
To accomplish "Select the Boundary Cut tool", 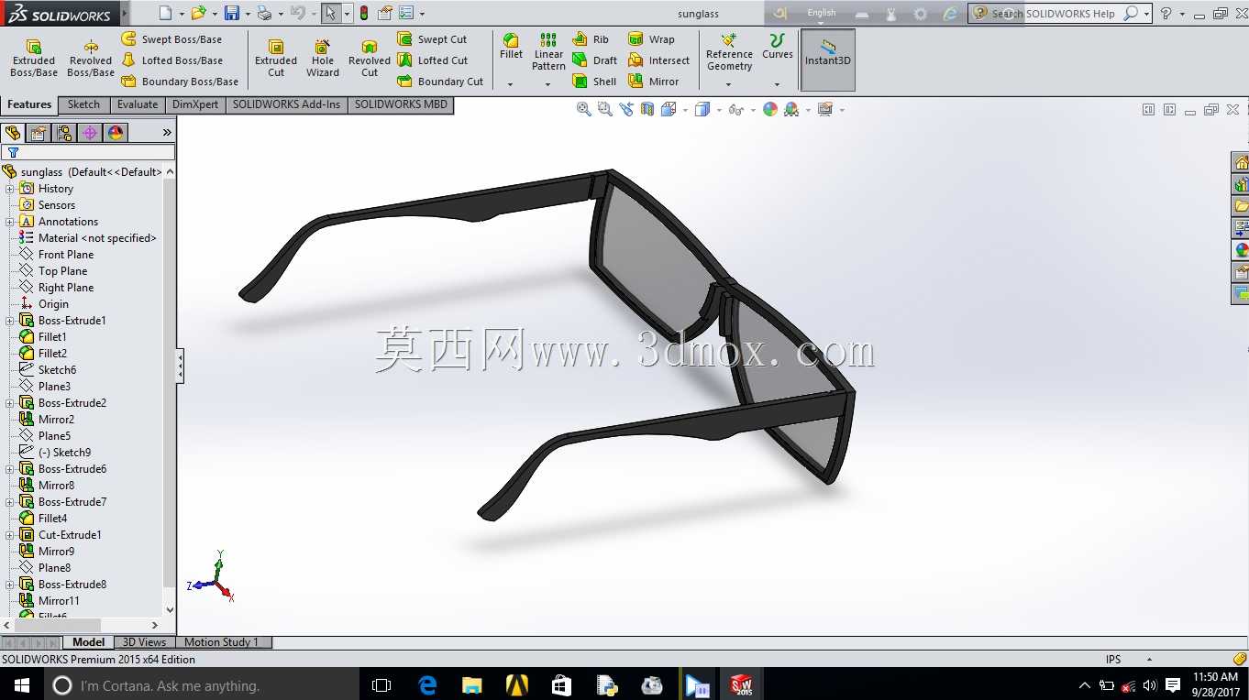I will coord(440,82).
